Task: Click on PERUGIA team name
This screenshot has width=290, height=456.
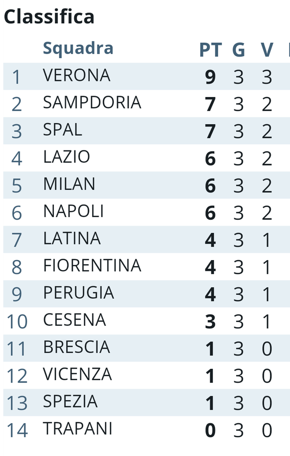Action: click(79, 293)
